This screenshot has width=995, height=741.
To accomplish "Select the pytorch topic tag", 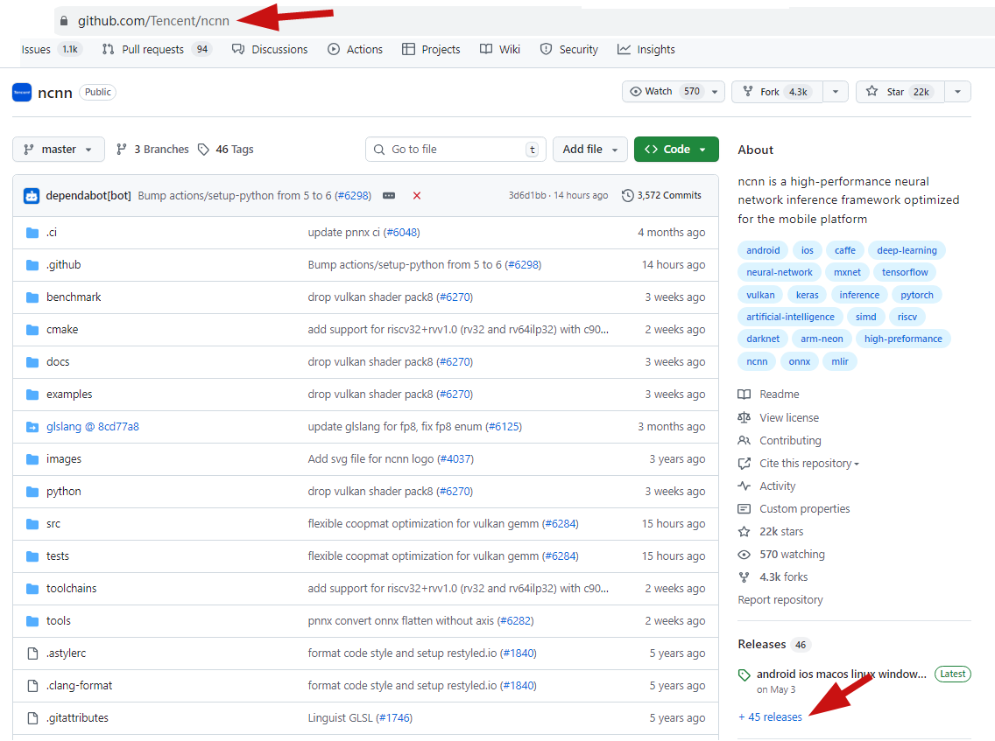I will coord(917,295).
